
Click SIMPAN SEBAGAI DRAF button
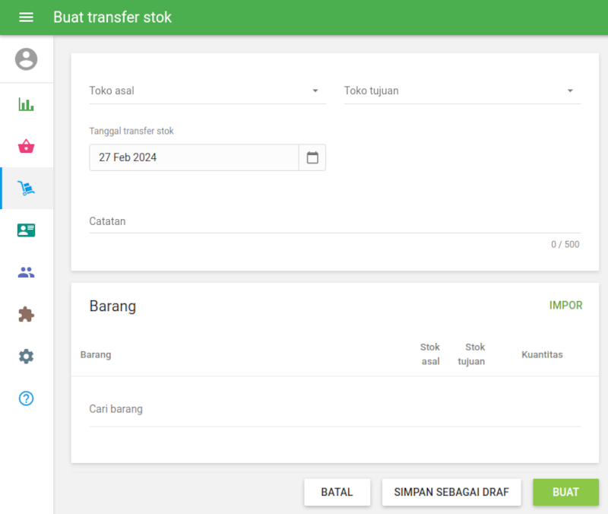[451, 492]
